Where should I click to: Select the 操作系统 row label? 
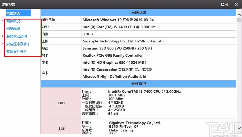pyautogui.click(x=48, y=20)
